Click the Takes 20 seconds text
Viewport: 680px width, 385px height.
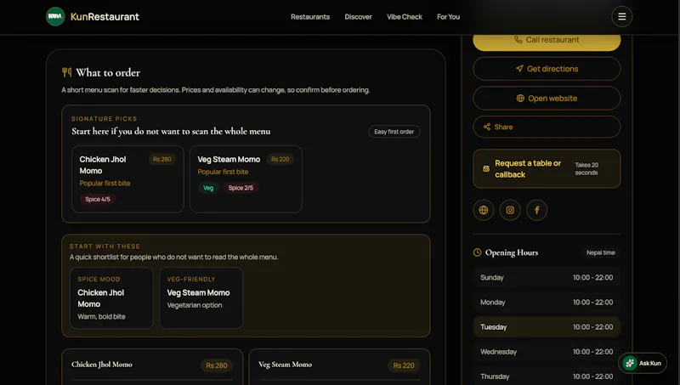tap(586, 168)
